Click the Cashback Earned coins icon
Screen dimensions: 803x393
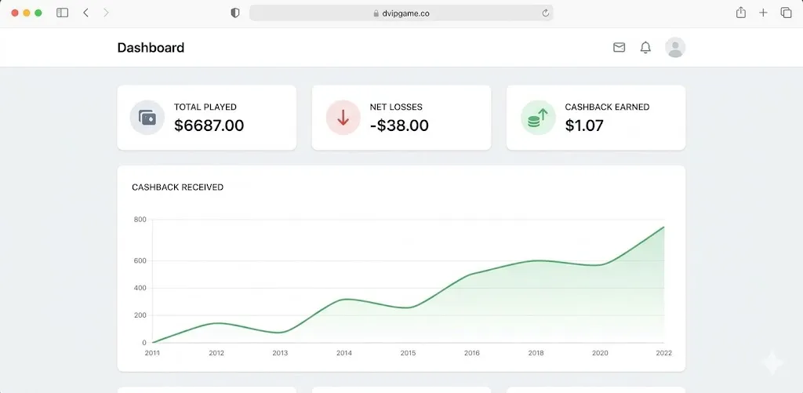(x=538, y=118)
